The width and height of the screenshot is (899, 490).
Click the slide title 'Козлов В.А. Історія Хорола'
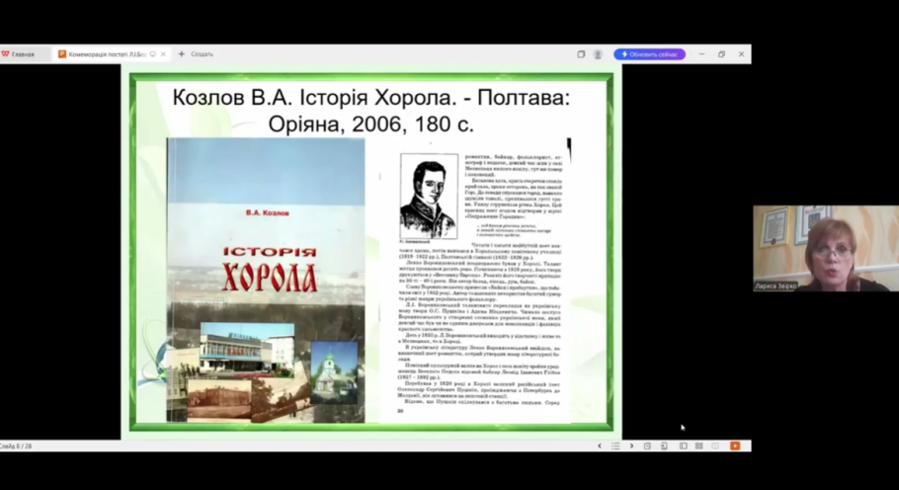coord(370,111)
